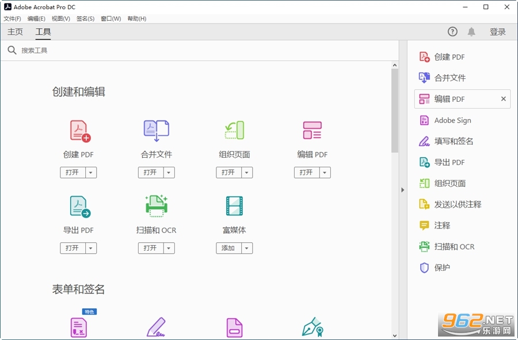Click the 合并文件 icon in right sidebar
518x340 pixels.
pyautogui.click(x=425, y=78)
